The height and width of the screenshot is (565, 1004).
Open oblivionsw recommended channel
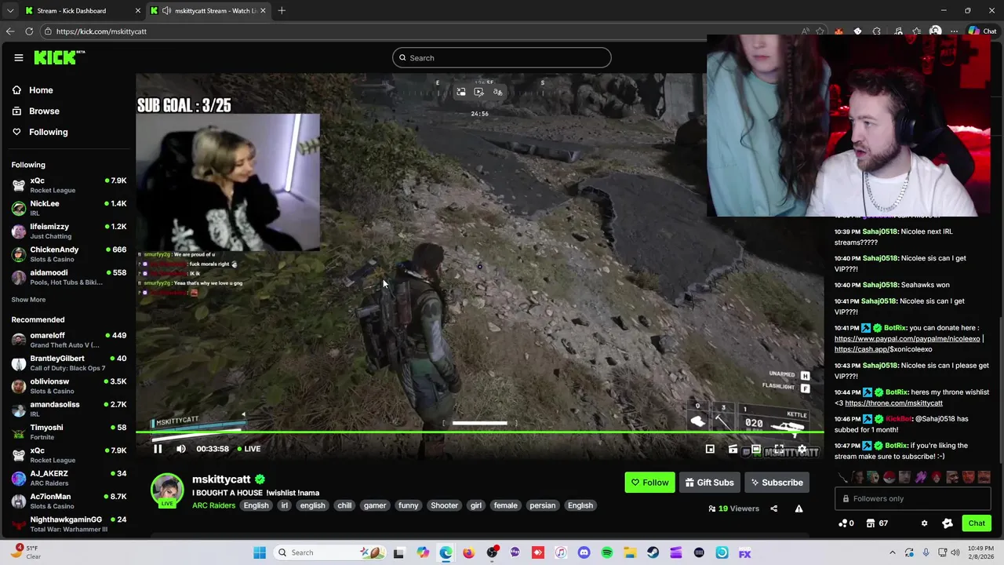click(69, 385)
